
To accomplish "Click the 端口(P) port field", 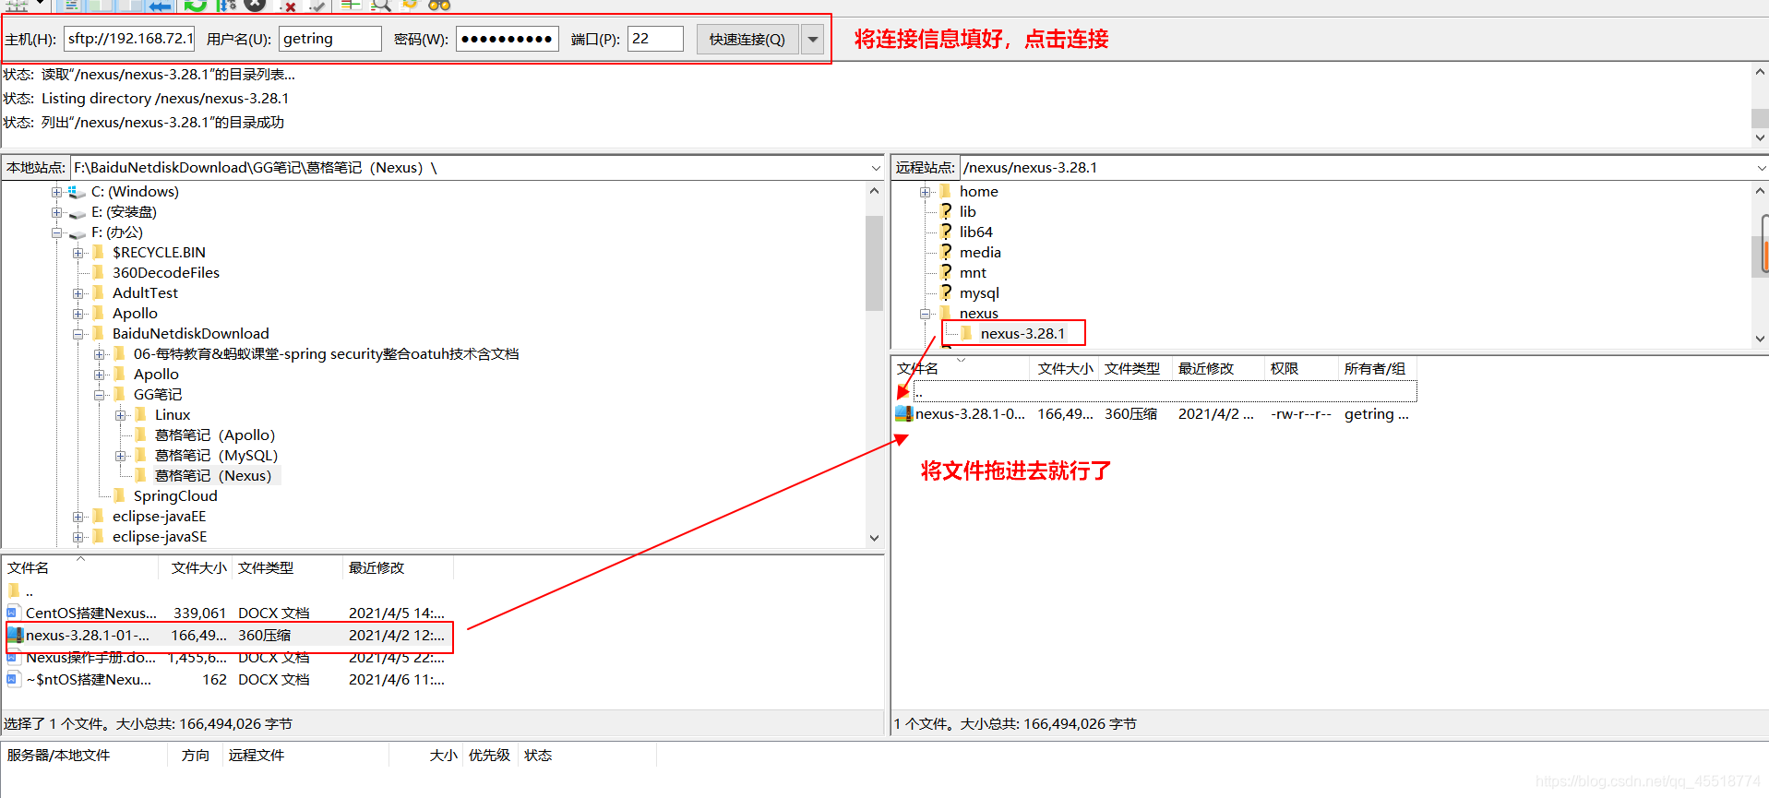I will coord(655,39).
